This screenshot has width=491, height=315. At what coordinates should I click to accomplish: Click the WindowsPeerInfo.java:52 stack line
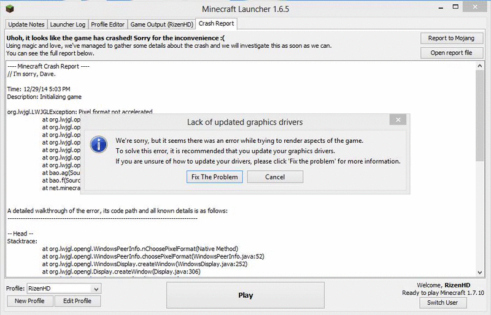pos(153,257)
